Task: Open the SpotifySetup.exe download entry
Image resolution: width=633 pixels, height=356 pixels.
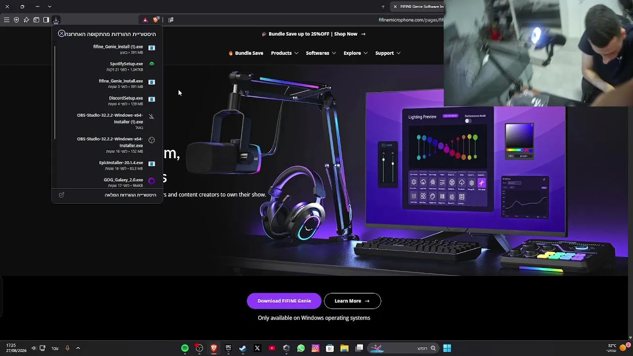Action: click(108, 66)
